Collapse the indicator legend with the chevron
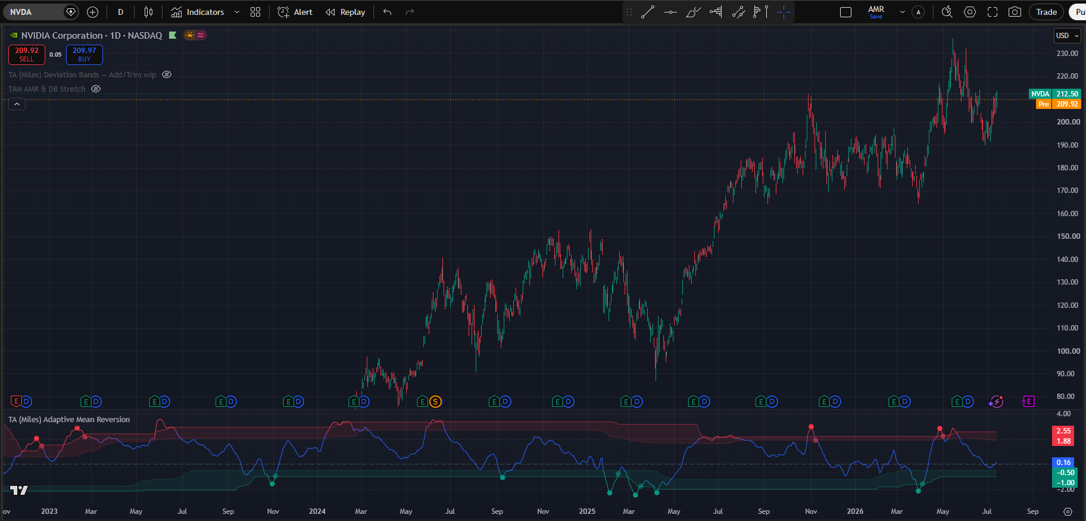Screen dimensions: 1086x521 17,104
